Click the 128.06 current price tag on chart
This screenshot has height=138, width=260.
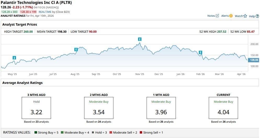253,60
